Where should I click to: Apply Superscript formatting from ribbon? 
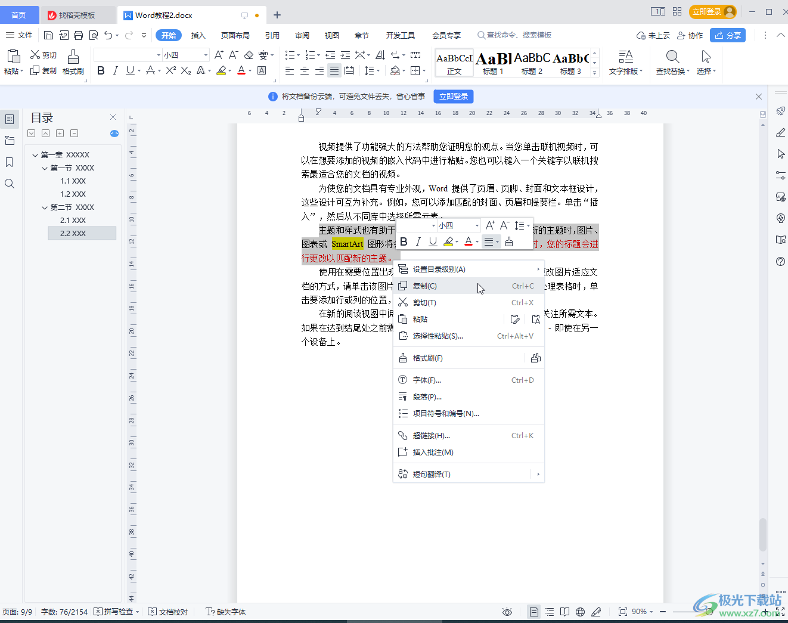(x=171, y=70)
